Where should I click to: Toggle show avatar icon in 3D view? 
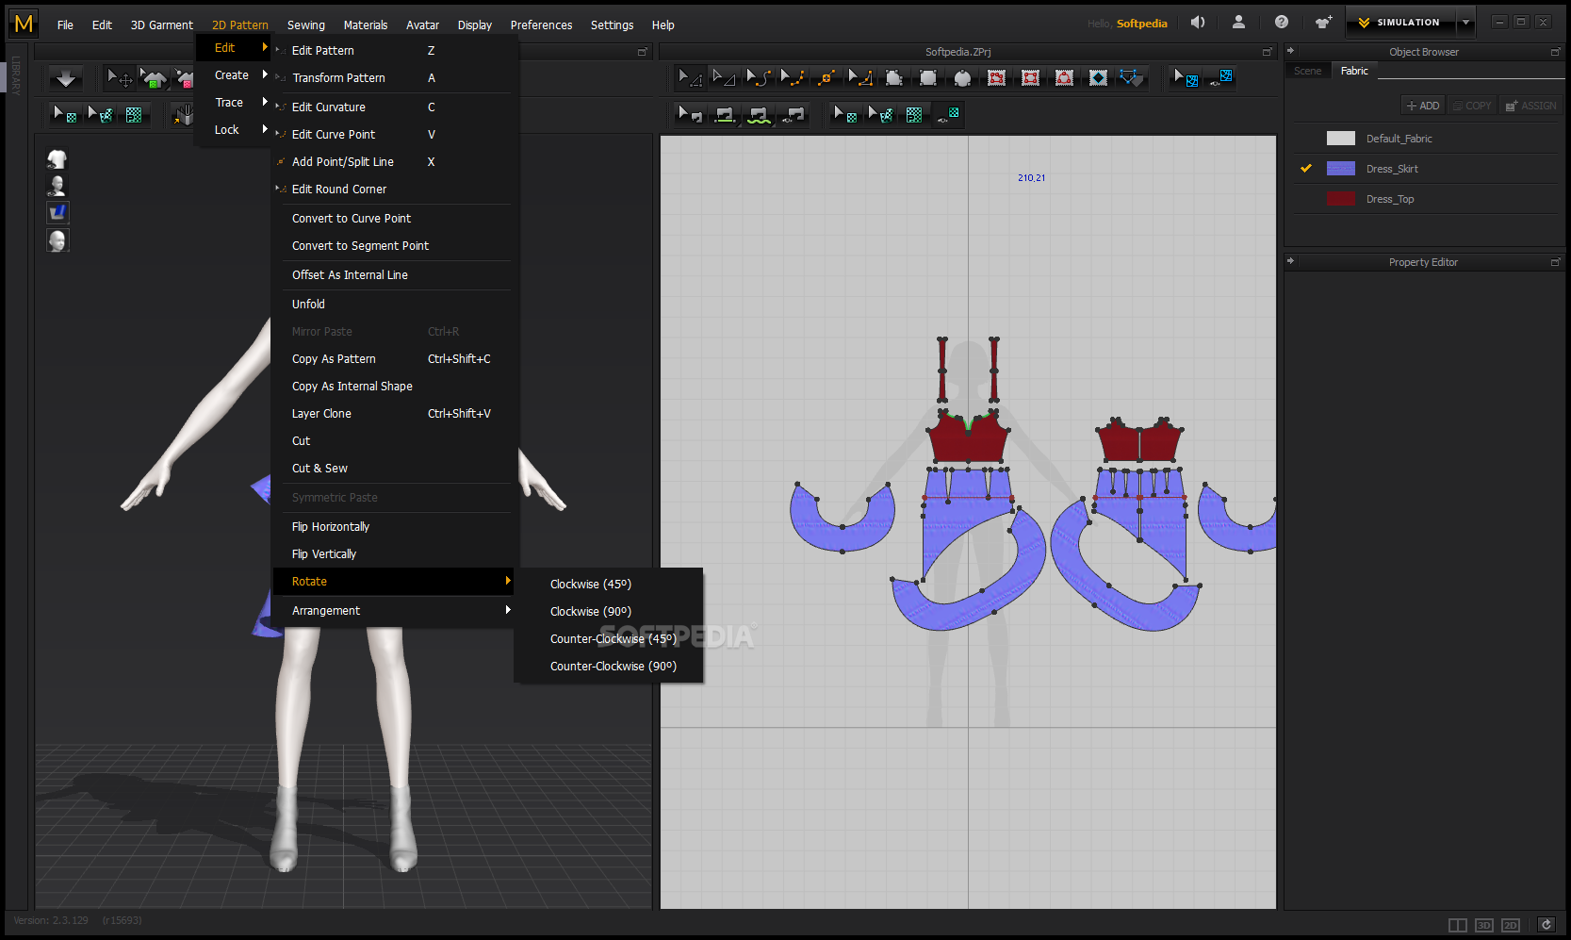[57, 186]
